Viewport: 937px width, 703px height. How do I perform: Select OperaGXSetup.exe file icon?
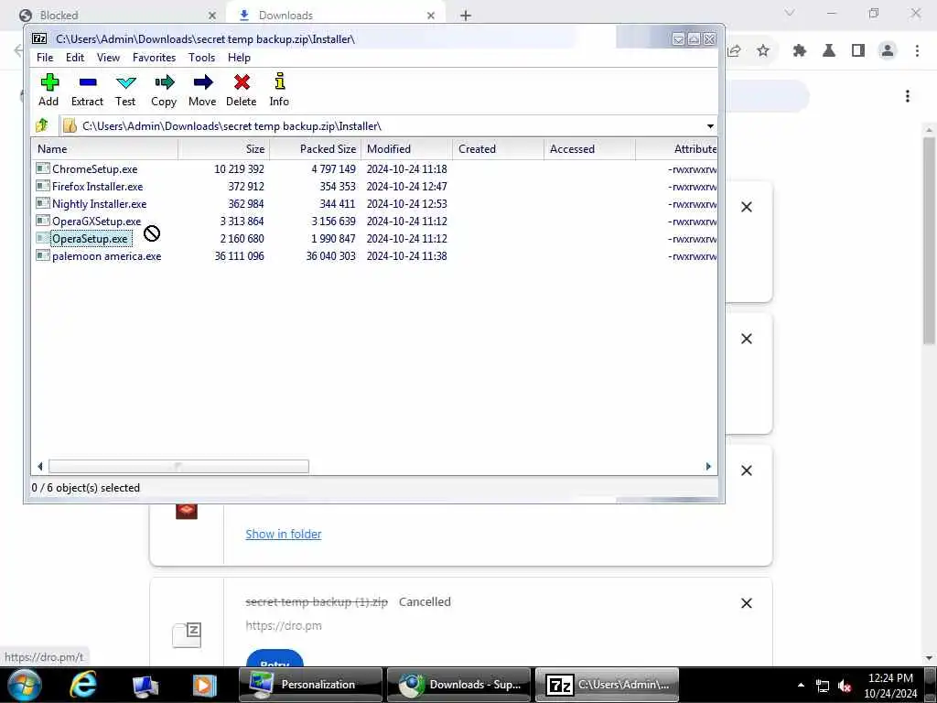click(42, 221)
